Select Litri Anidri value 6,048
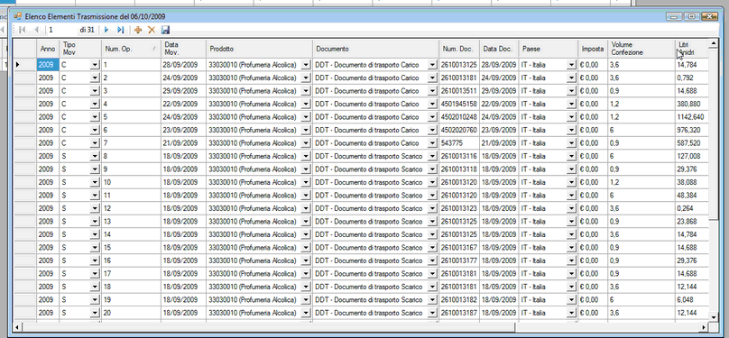The height and width of the screenshot is (338, 729). (691, 300)
